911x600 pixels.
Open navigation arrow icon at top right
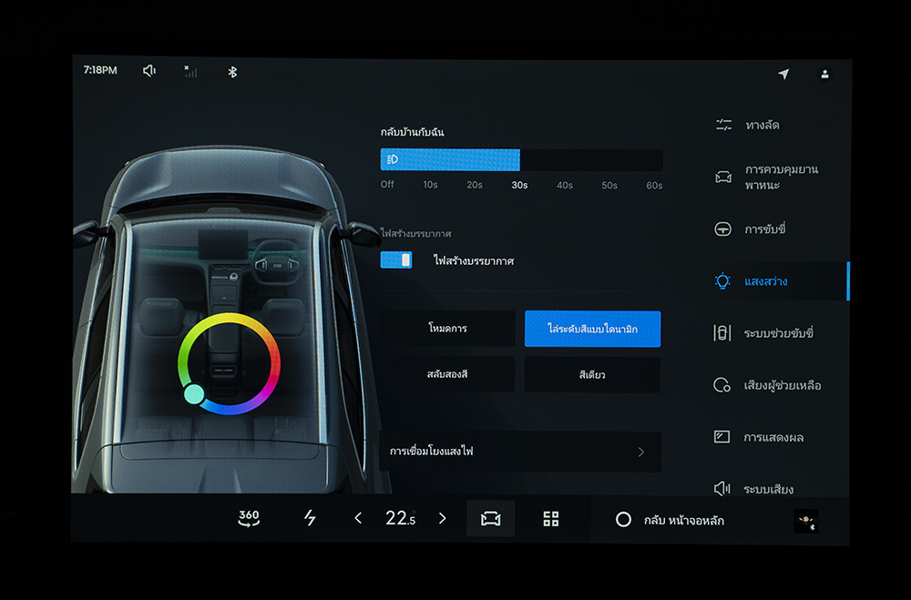click(x=783, y=74)
